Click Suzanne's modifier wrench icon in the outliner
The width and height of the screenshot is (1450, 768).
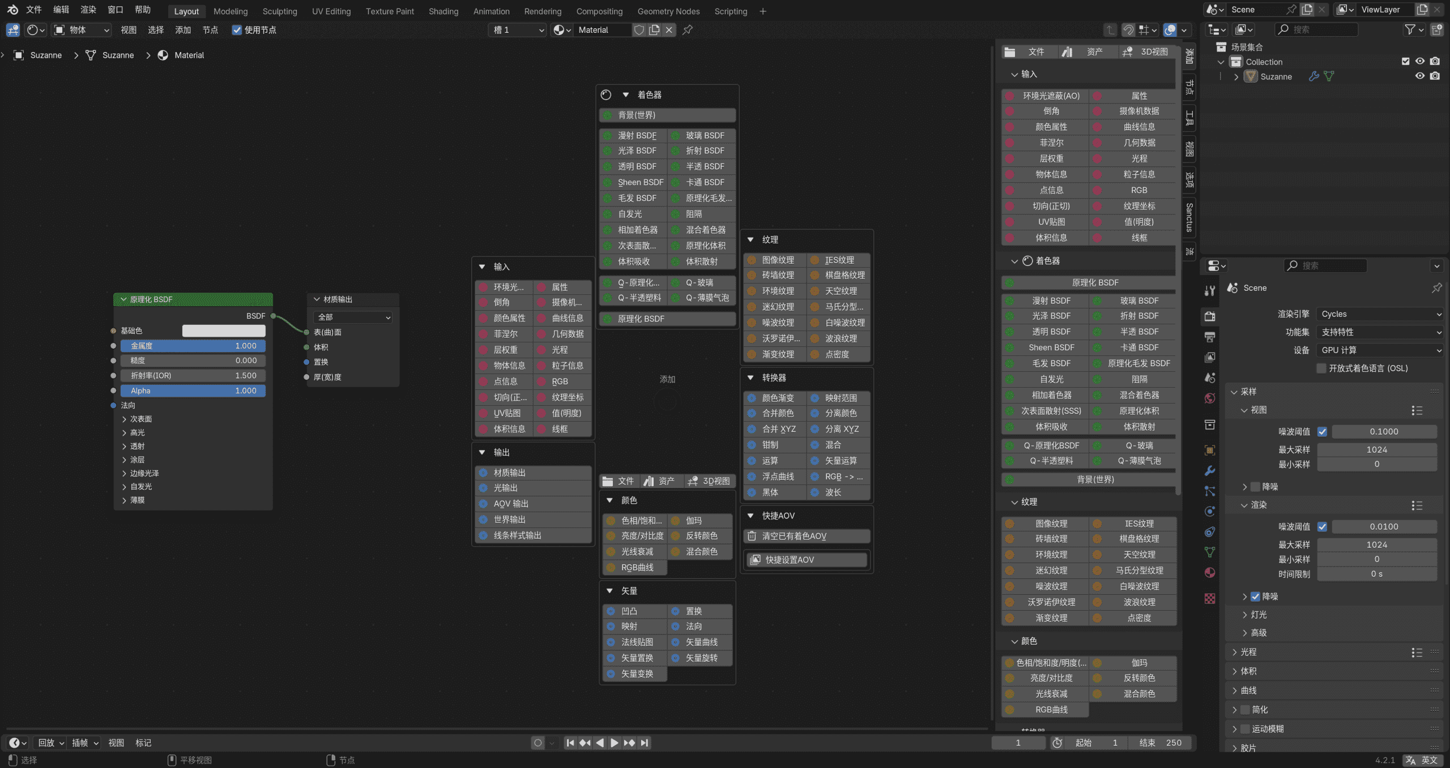pos(1314,76)
